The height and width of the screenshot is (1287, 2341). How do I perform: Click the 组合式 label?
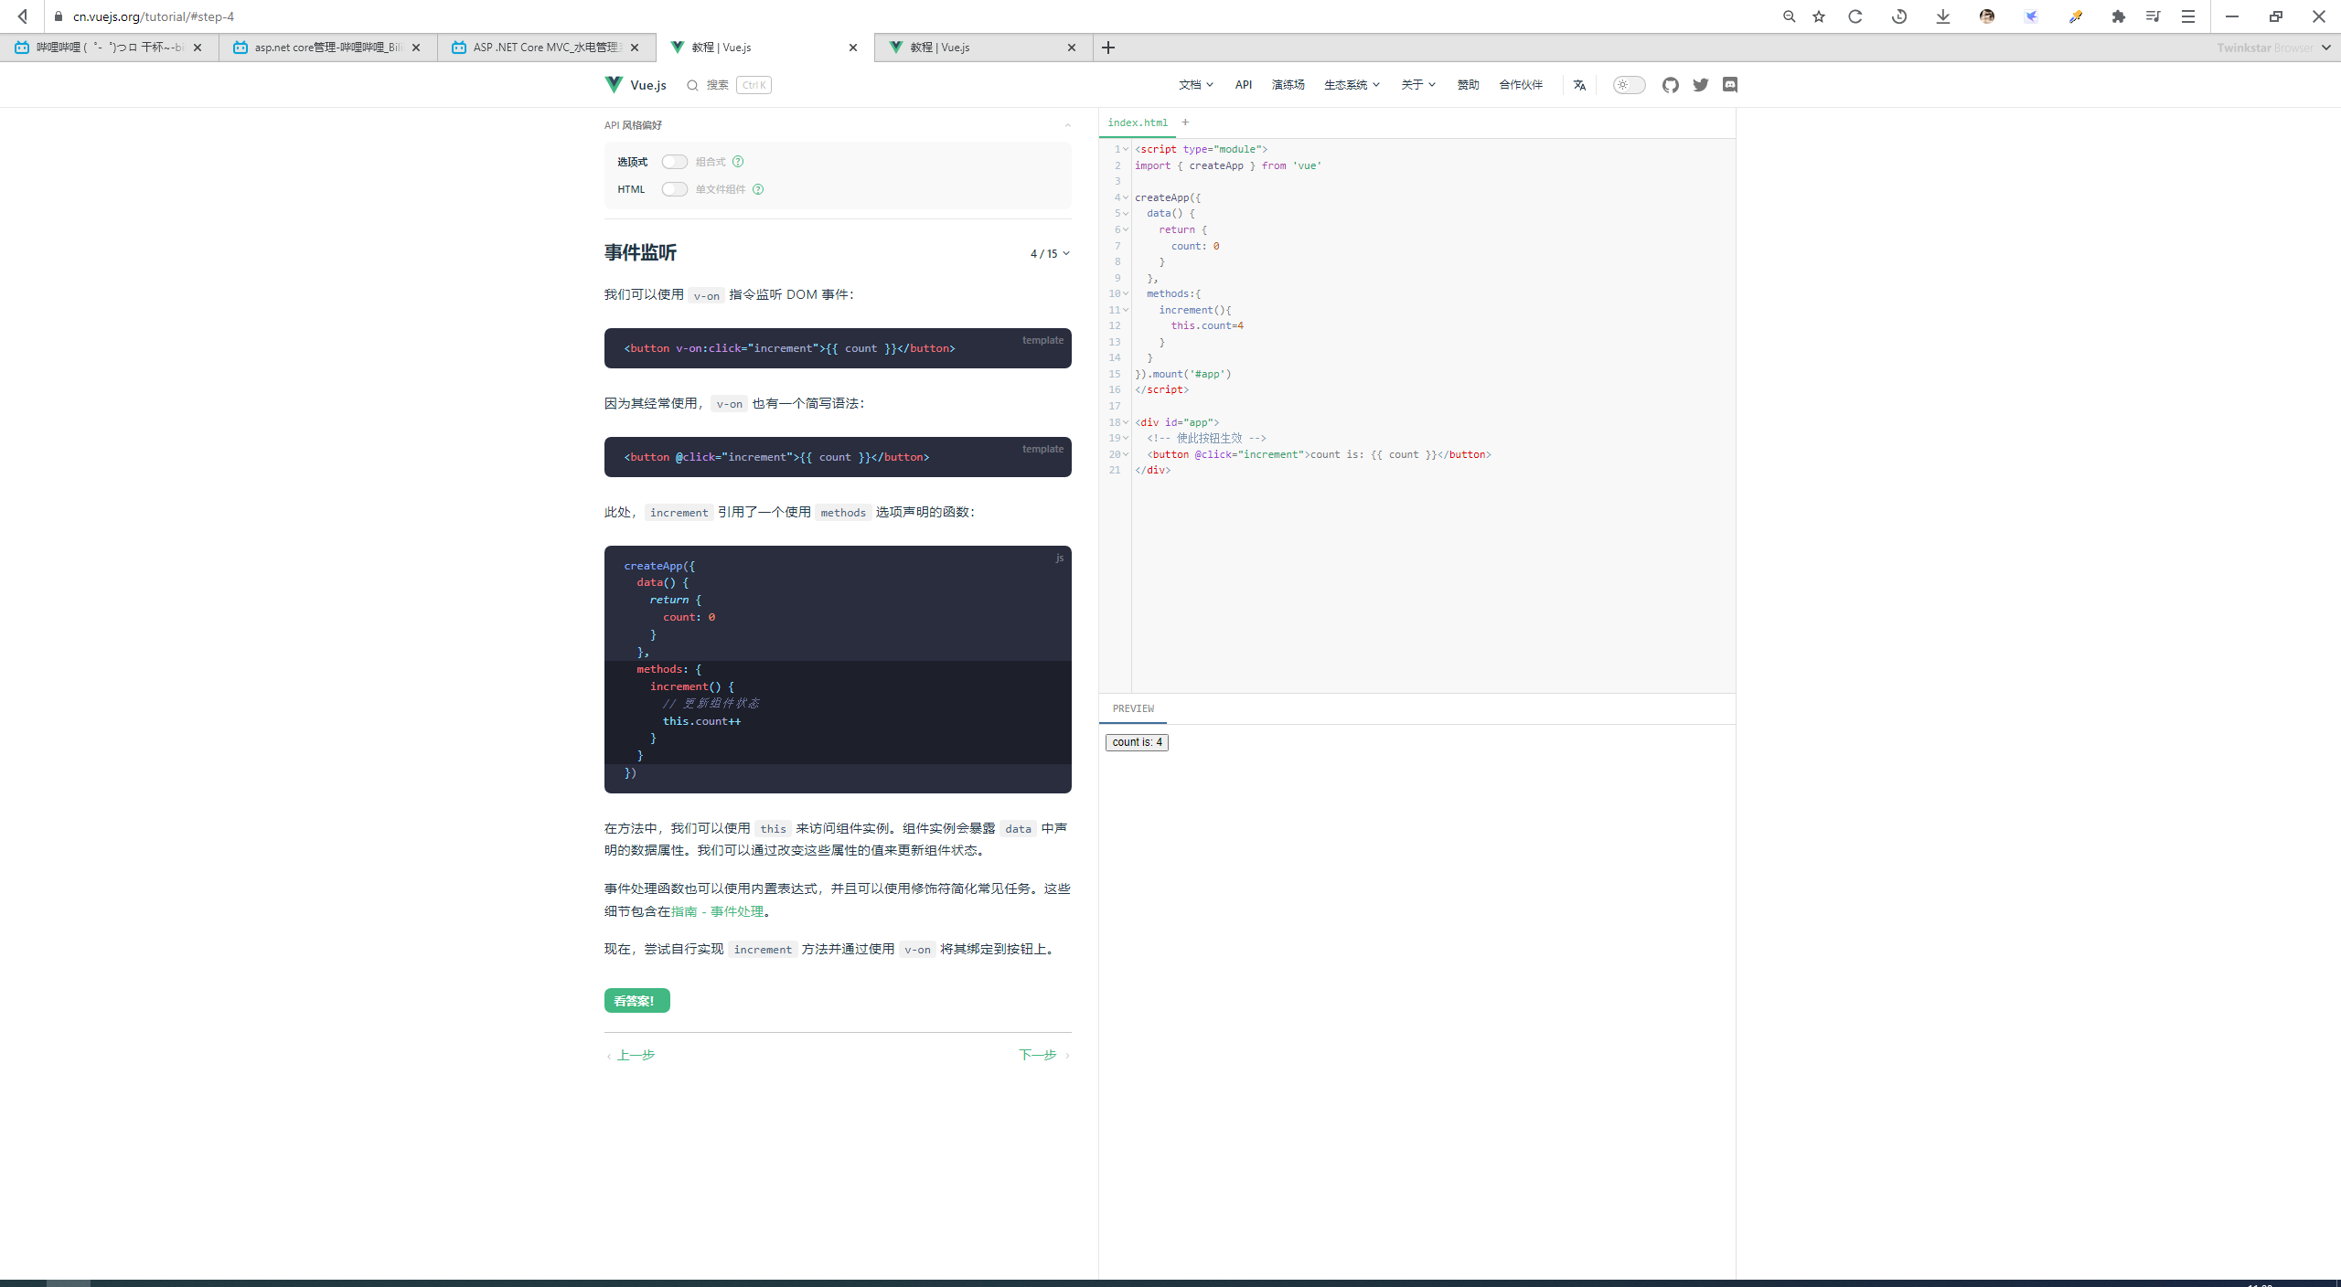click(x=711, y=162)
